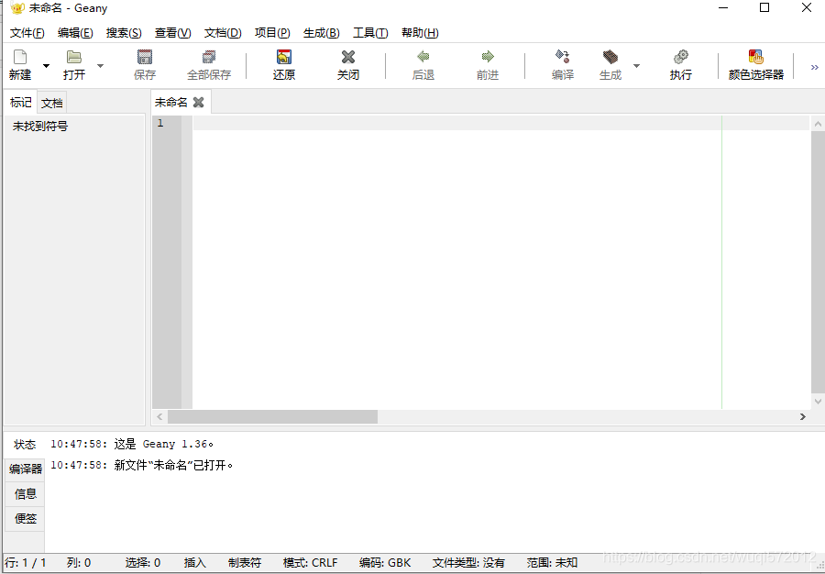Click the Save All (全部保存) icon
The height and width of the screenshot is (574, 825).
pyautogui.click(x=209, y=57)
